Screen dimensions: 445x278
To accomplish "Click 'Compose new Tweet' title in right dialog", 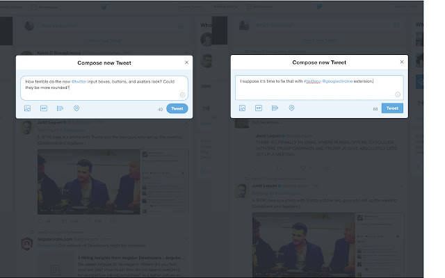I will click(319, 63).
